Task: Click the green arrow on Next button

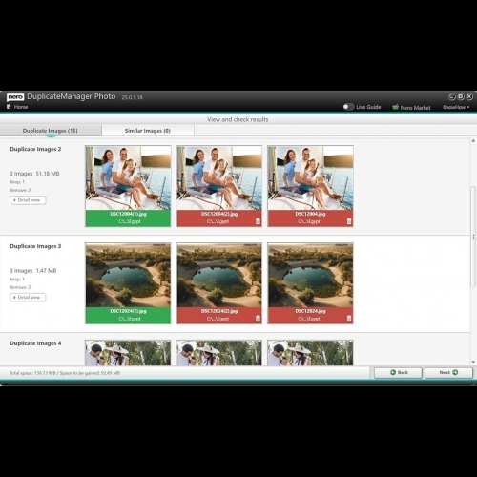Action: tap(455, 372)
